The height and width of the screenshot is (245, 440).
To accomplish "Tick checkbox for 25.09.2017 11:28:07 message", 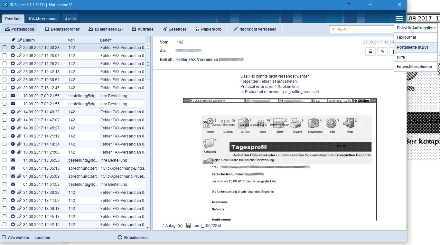I will (x=5, y=55).
